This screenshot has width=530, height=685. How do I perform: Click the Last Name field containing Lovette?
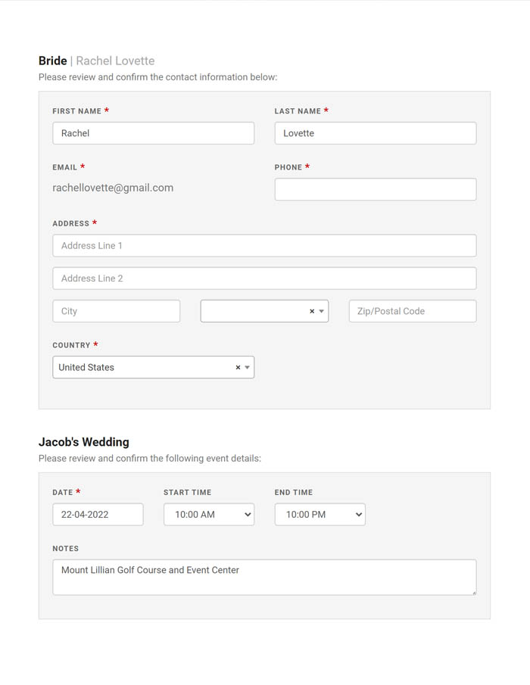[375, 133]
